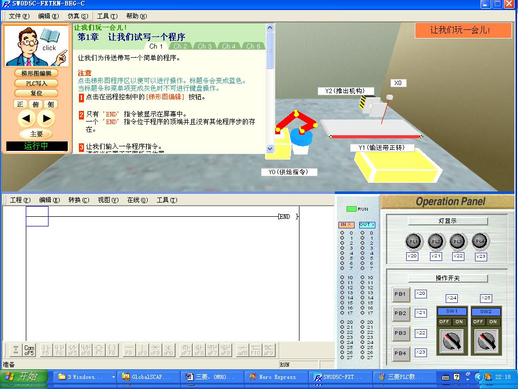Click the PLC写入 button

(x=36, y=83)
